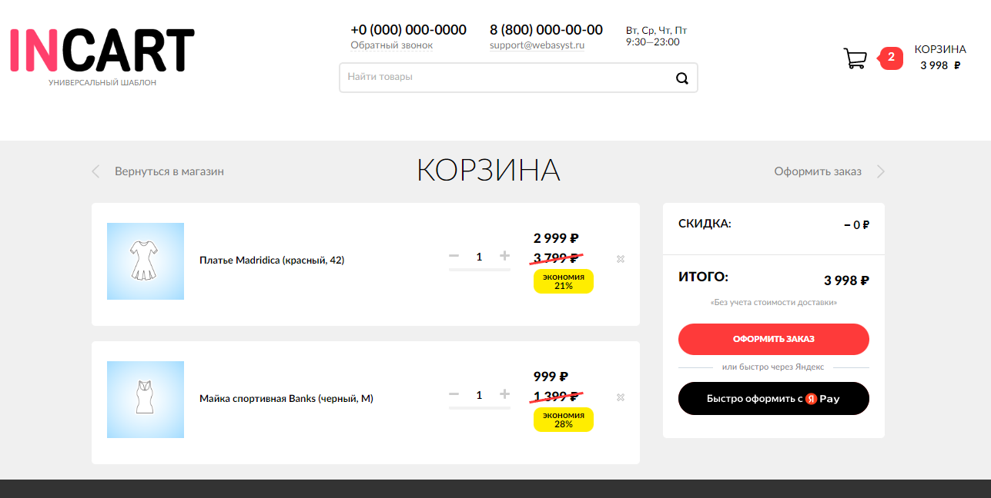Decrease quantity of Майка спортивная Banks
This screenshot has height=498, width=991.
coord(454,394)
